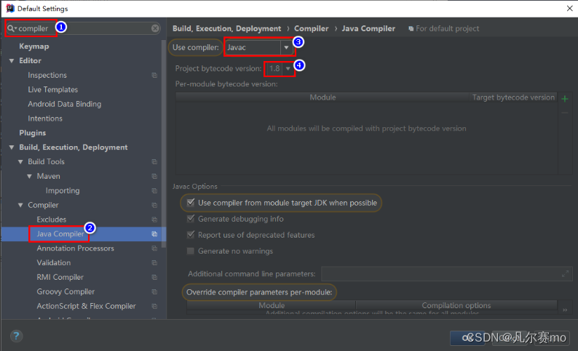Click project-level icon beside Inspections
Image resolution: width=578 pixels, height=351 pixels.
click(x=154, y=75)
